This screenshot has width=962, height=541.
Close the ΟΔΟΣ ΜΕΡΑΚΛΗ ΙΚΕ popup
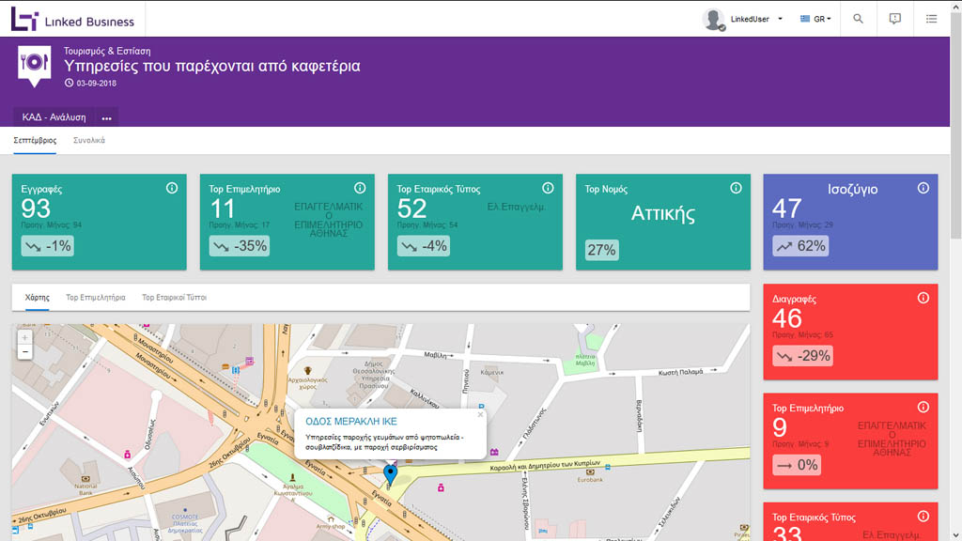coord(480,414)
